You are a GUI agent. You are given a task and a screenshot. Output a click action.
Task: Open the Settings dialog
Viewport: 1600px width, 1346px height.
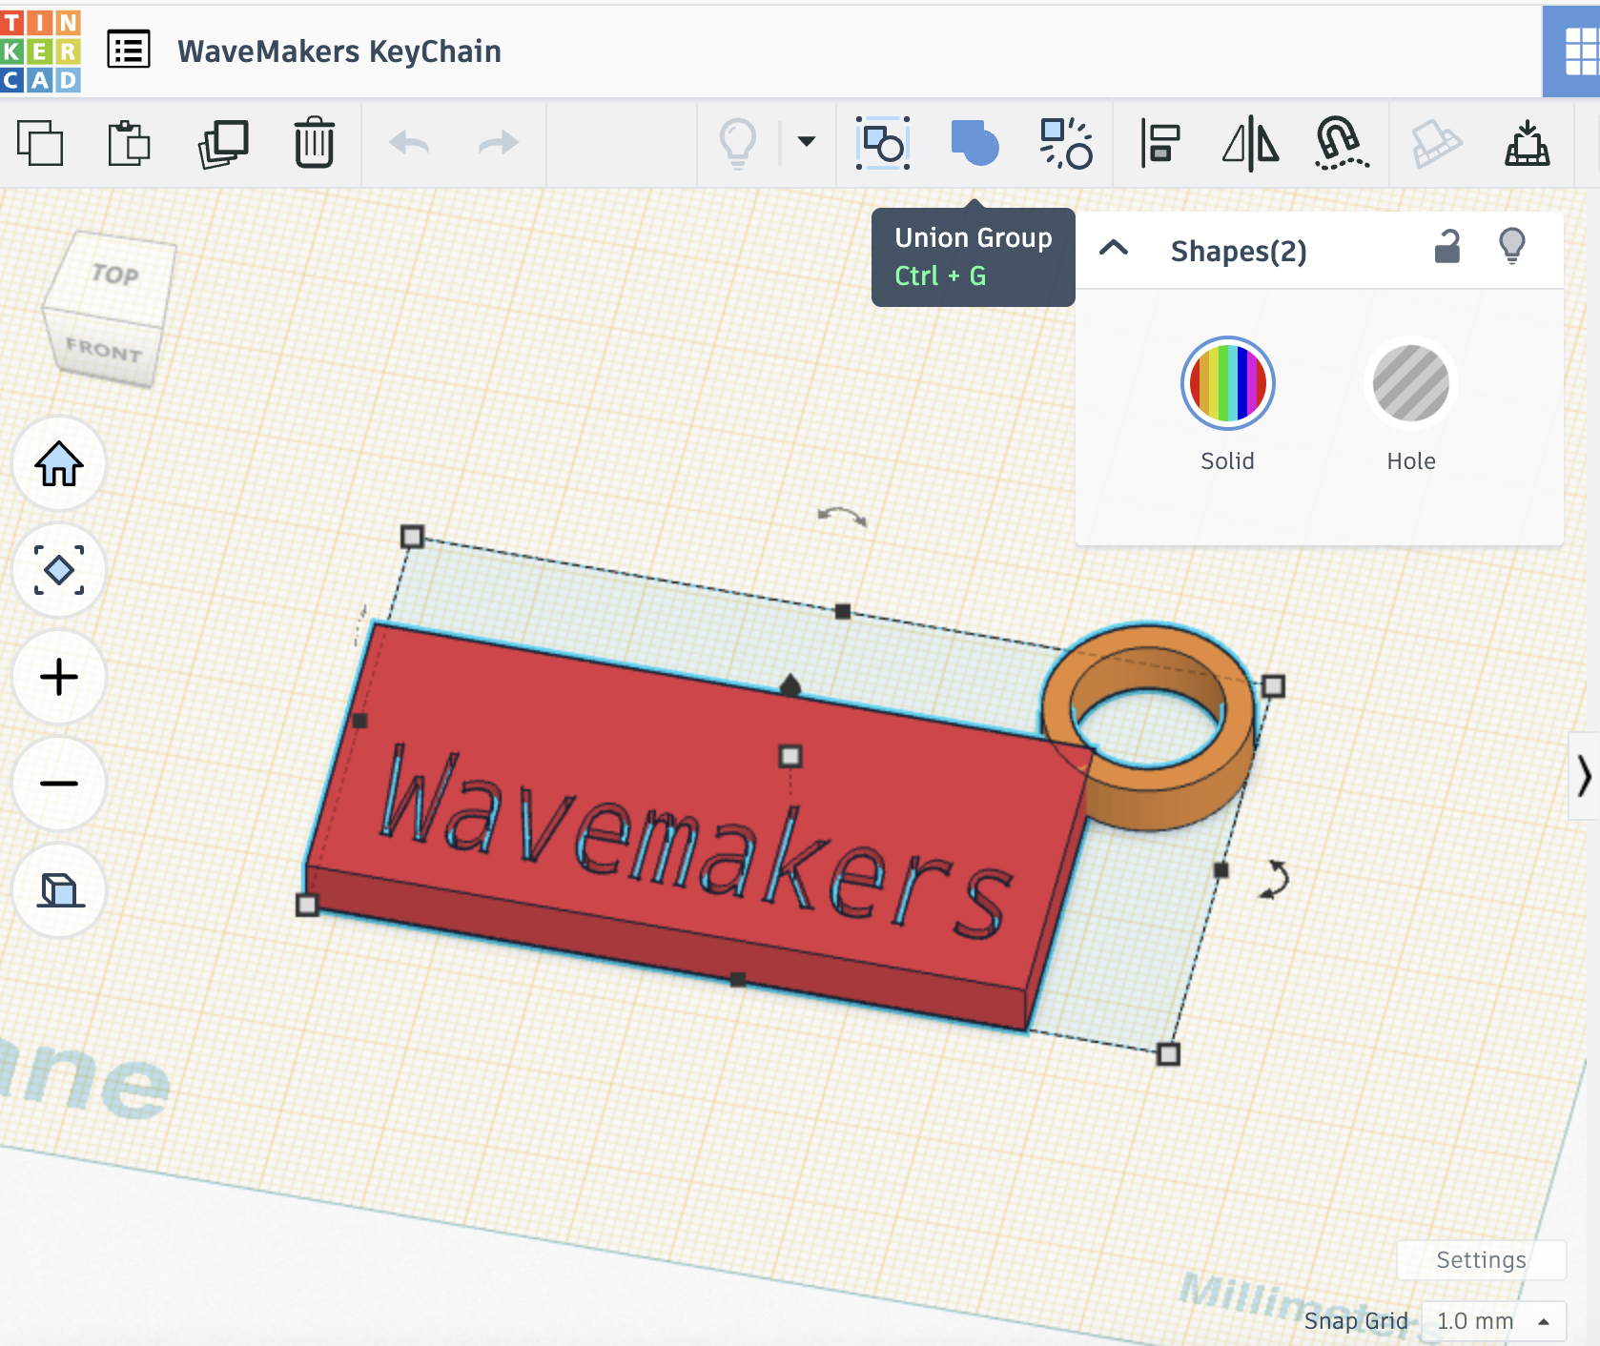pos(1481,1259)
